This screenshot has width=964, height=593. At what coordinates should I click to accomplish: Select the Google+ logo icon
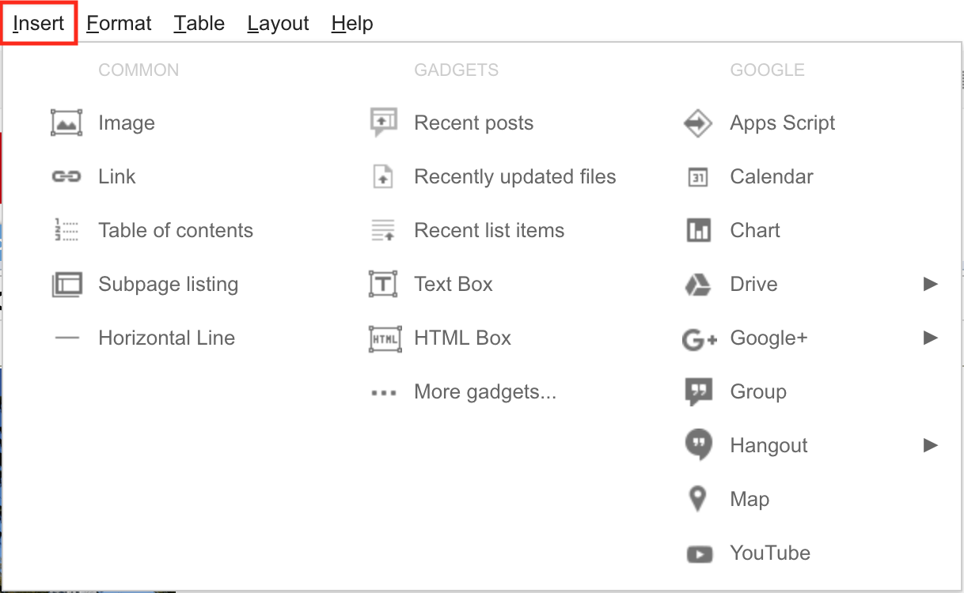coord(699,339)
